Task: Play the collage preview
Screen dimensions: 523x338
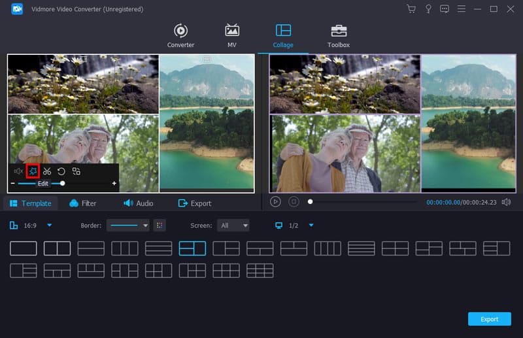Action: coord(275,202)
